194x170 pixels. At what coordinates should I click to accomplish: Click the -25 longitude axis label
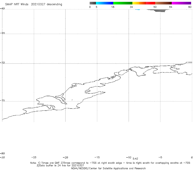(x=34, y=157)
